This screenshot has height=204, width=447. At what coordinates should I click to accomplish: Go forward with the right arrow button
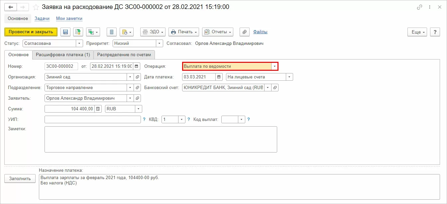23,7
